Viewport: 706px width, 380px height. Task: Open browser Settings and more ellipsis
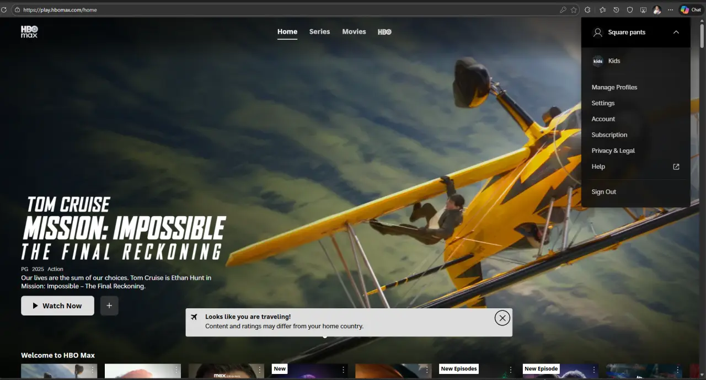[670, 10]
